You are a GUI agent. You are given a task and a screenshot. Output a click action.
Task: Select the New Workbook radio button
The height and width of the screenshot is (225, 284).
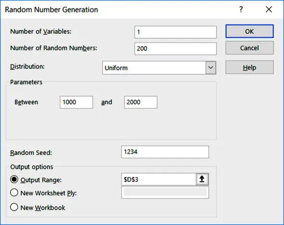pyautogui.click(x=14, y=207)
